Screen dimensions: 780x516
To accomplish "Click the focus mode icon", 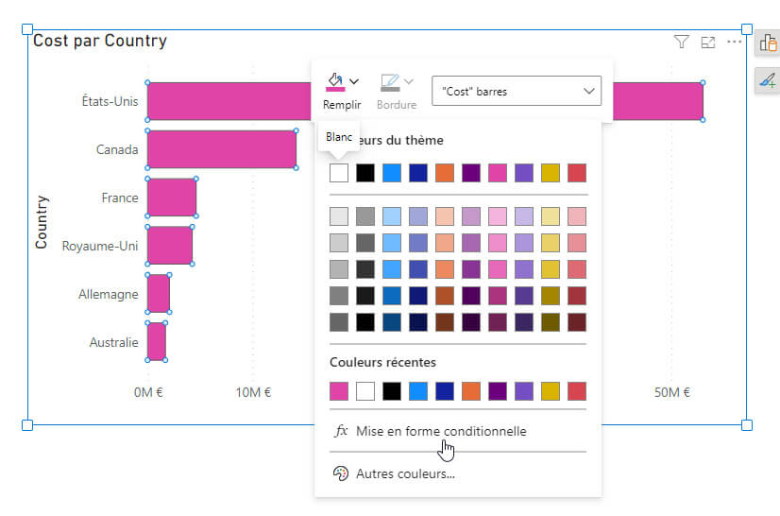I will click(x=708, y=43).
